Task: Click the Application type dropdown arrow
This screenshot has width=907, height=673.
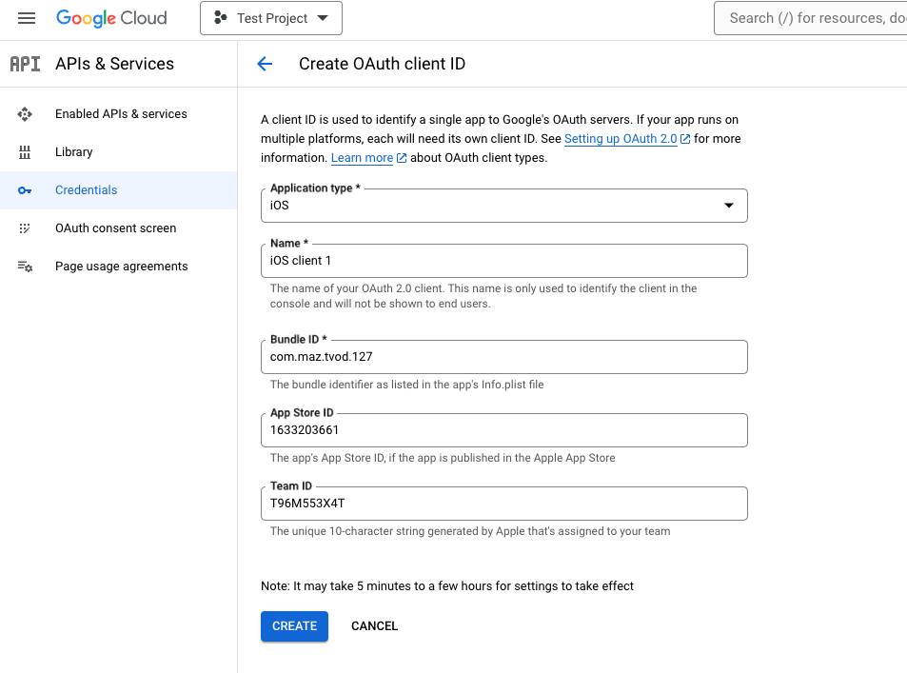Action: point(729,206)
